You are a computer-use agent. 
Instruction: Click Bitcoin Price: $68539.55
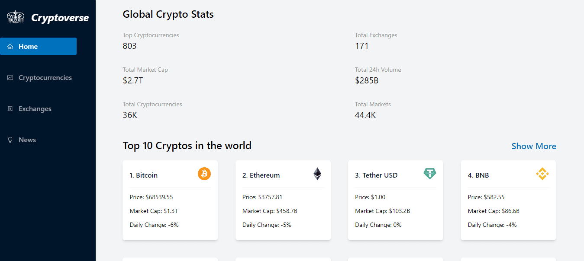[151, 197]
